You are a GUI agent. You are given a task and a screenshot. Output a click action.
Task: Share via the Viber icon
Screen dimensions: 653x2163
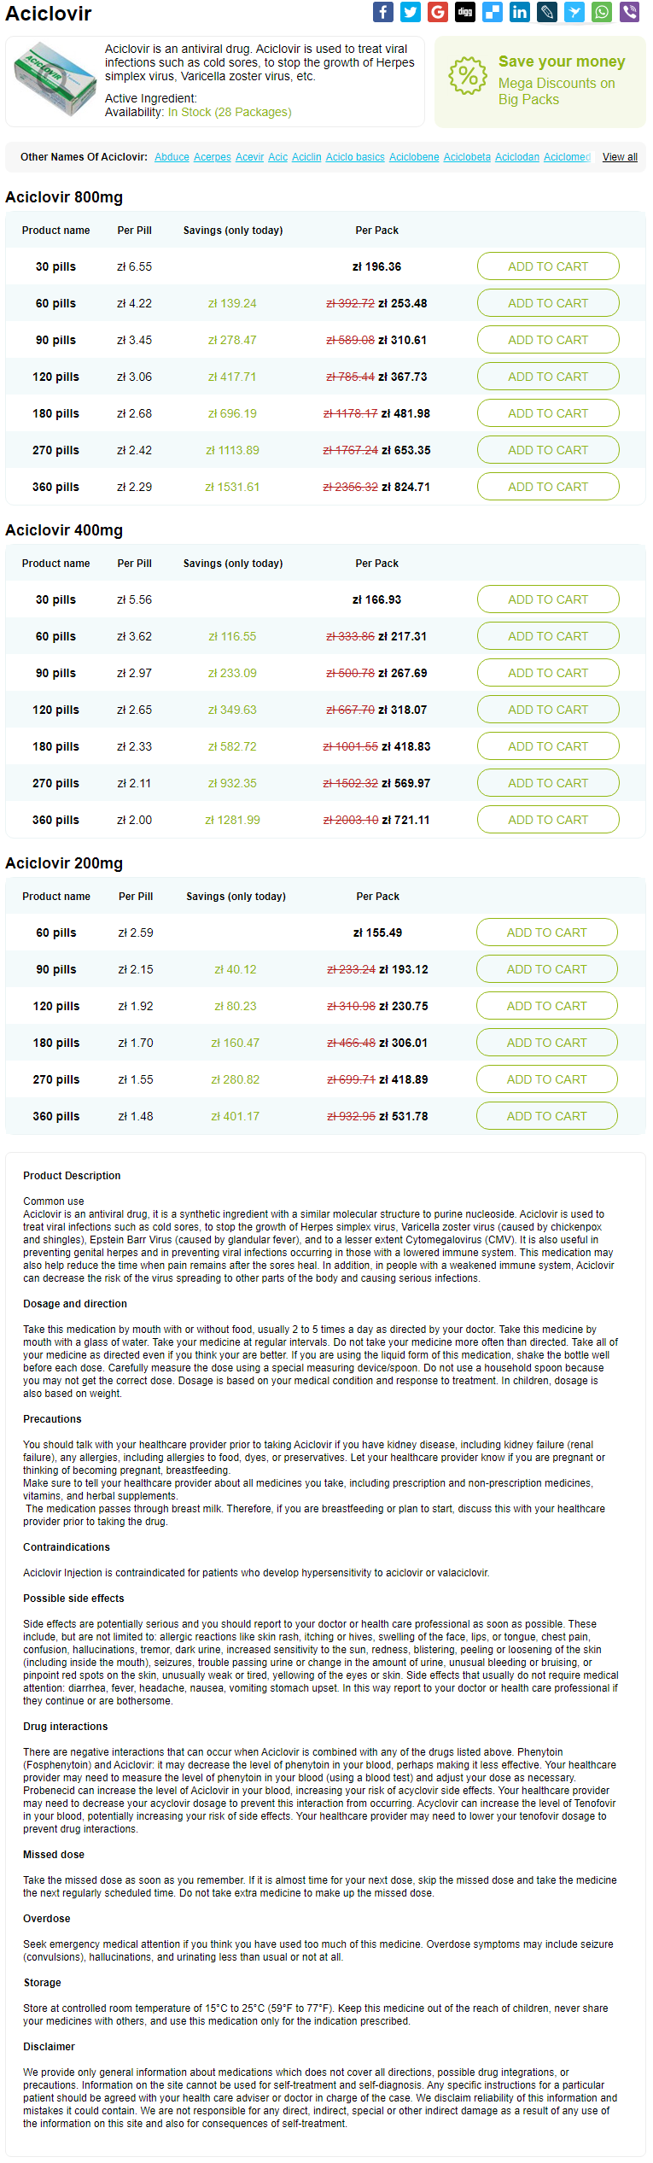click(629, 12)
